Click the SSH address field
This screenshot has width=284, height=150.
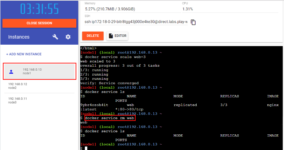coord(136,22)
